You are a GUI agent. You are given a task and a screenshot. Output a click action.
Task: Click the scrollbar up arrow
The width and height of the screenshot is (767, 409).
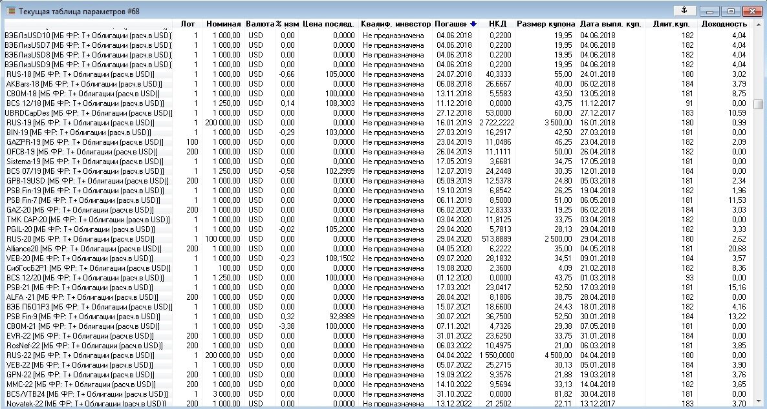[758, 24]
